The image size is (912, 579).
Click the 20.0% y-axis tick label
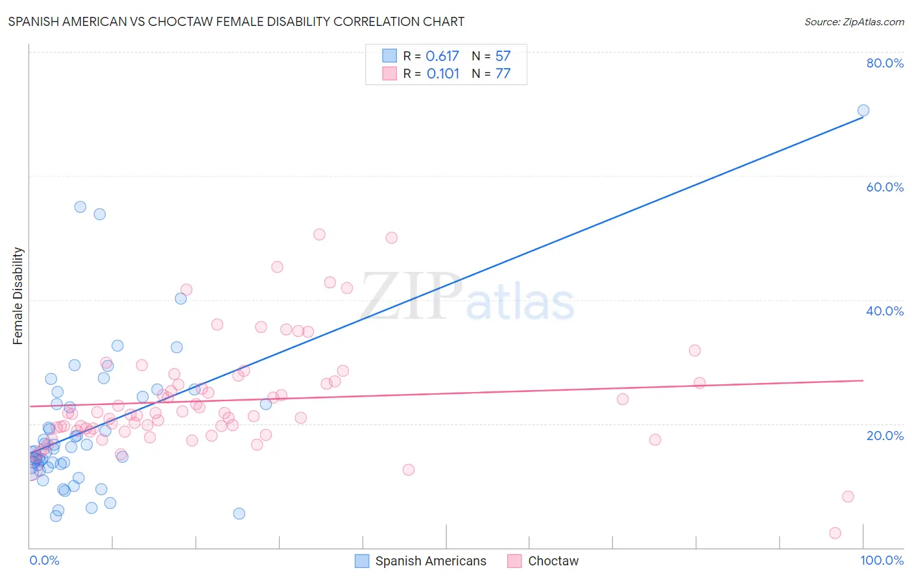click(x=885, y=436)
